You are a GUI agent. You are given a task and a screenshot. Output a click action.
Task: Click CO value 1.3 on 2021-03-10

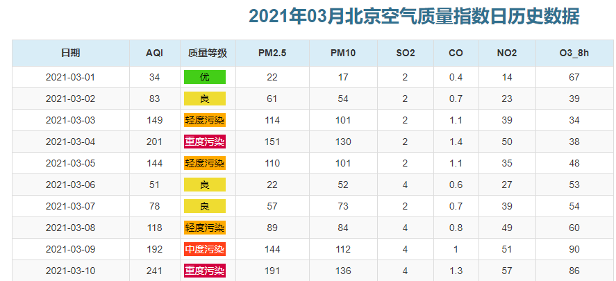[456, 271]
